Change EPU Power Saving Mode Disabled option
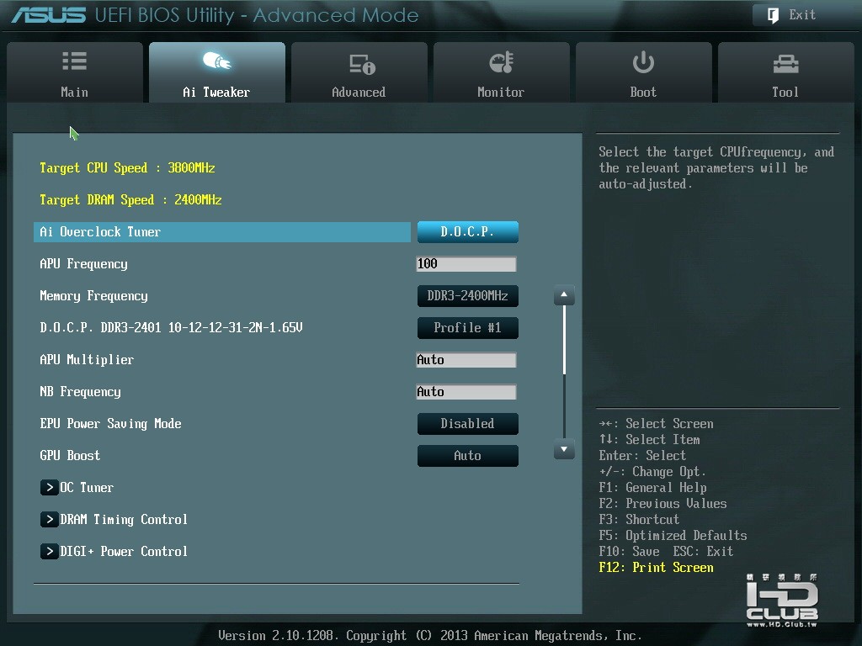Screen dimensions: 862x646 point(468,424)
